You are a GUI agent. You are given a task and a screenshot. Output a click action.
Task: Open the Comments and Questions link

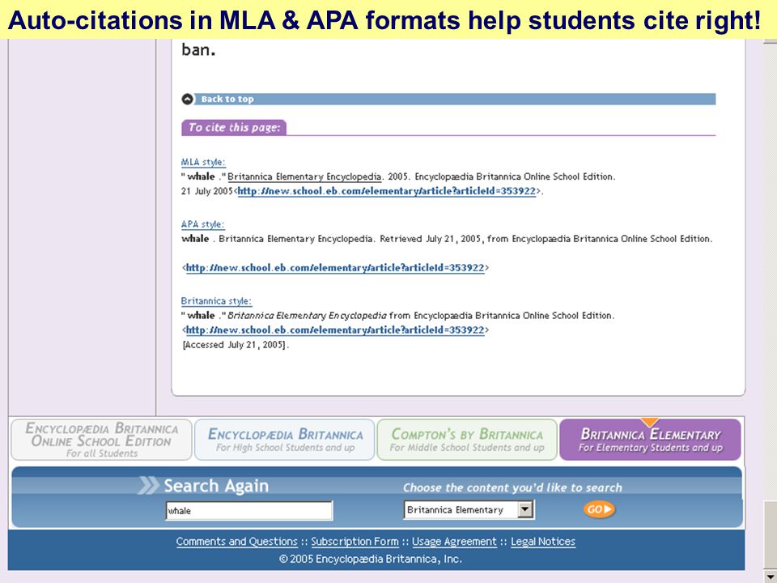pyautogui.click(x=237, y=542)
